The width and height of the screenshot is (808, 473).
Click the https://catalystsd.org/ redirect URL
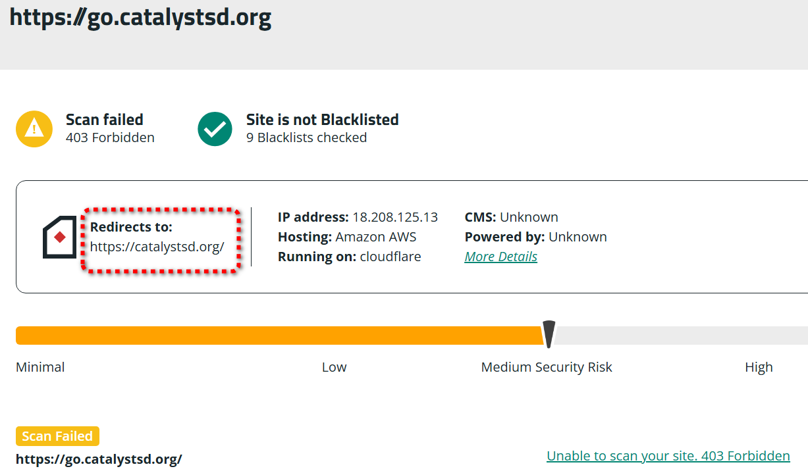tap(157, 247)
